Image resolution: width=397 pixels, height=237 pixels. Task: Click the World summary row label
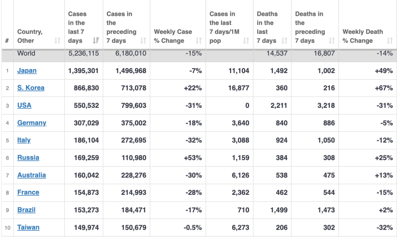tap(26, 53)
